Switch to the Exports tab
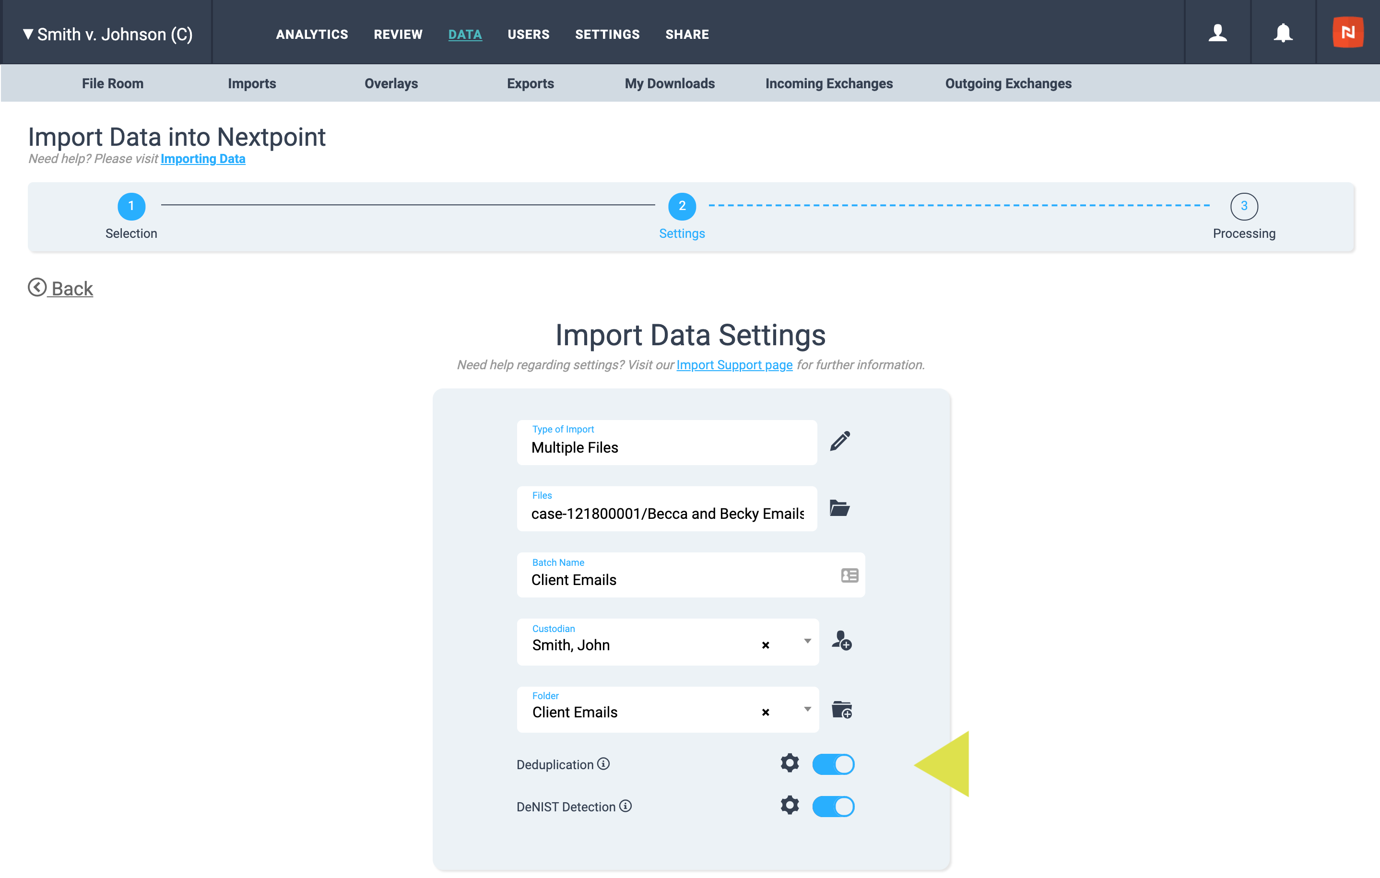This screenshot has height=878, width=1380. point(531,83)
